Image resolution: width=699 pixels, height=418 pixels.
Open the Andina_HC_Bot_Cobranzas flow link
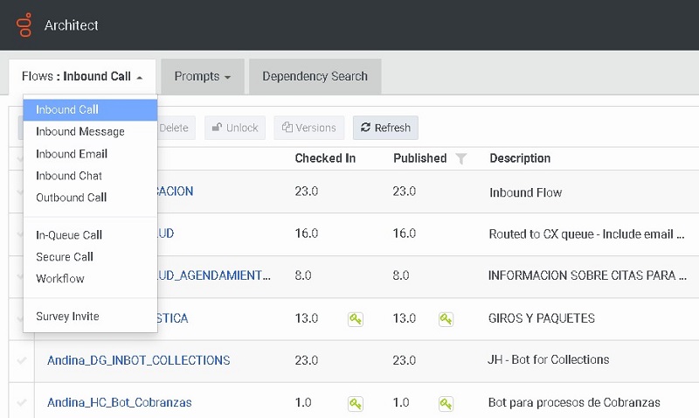pyautogui.click(x=120, y=402)
